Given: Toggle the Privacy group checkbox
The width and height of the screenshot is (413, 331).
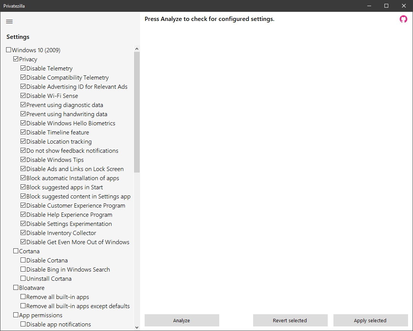Looking at the screenshot, I should (16, 59).
